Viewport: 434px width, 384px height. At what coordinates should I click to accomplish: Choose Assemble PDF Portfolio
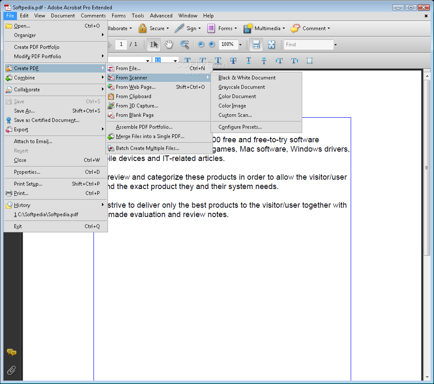pyautogui.click(x=159, y=127)
